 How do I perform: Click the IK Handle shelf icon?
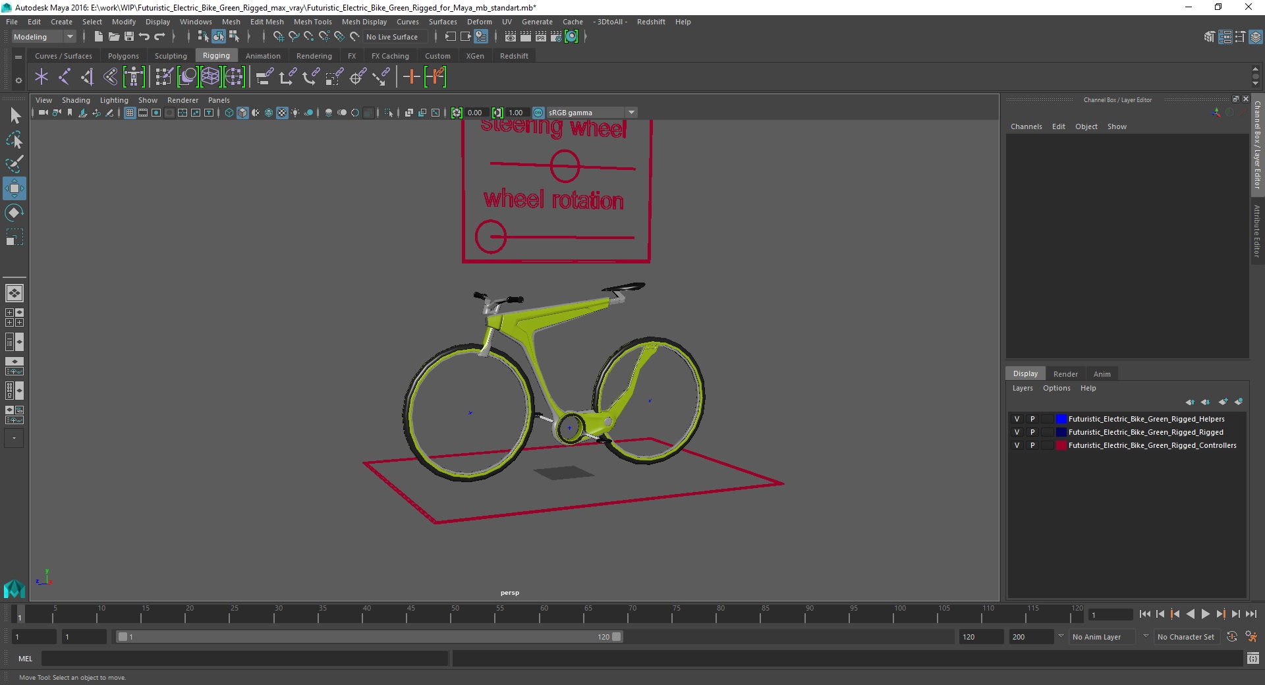[87, 77]
